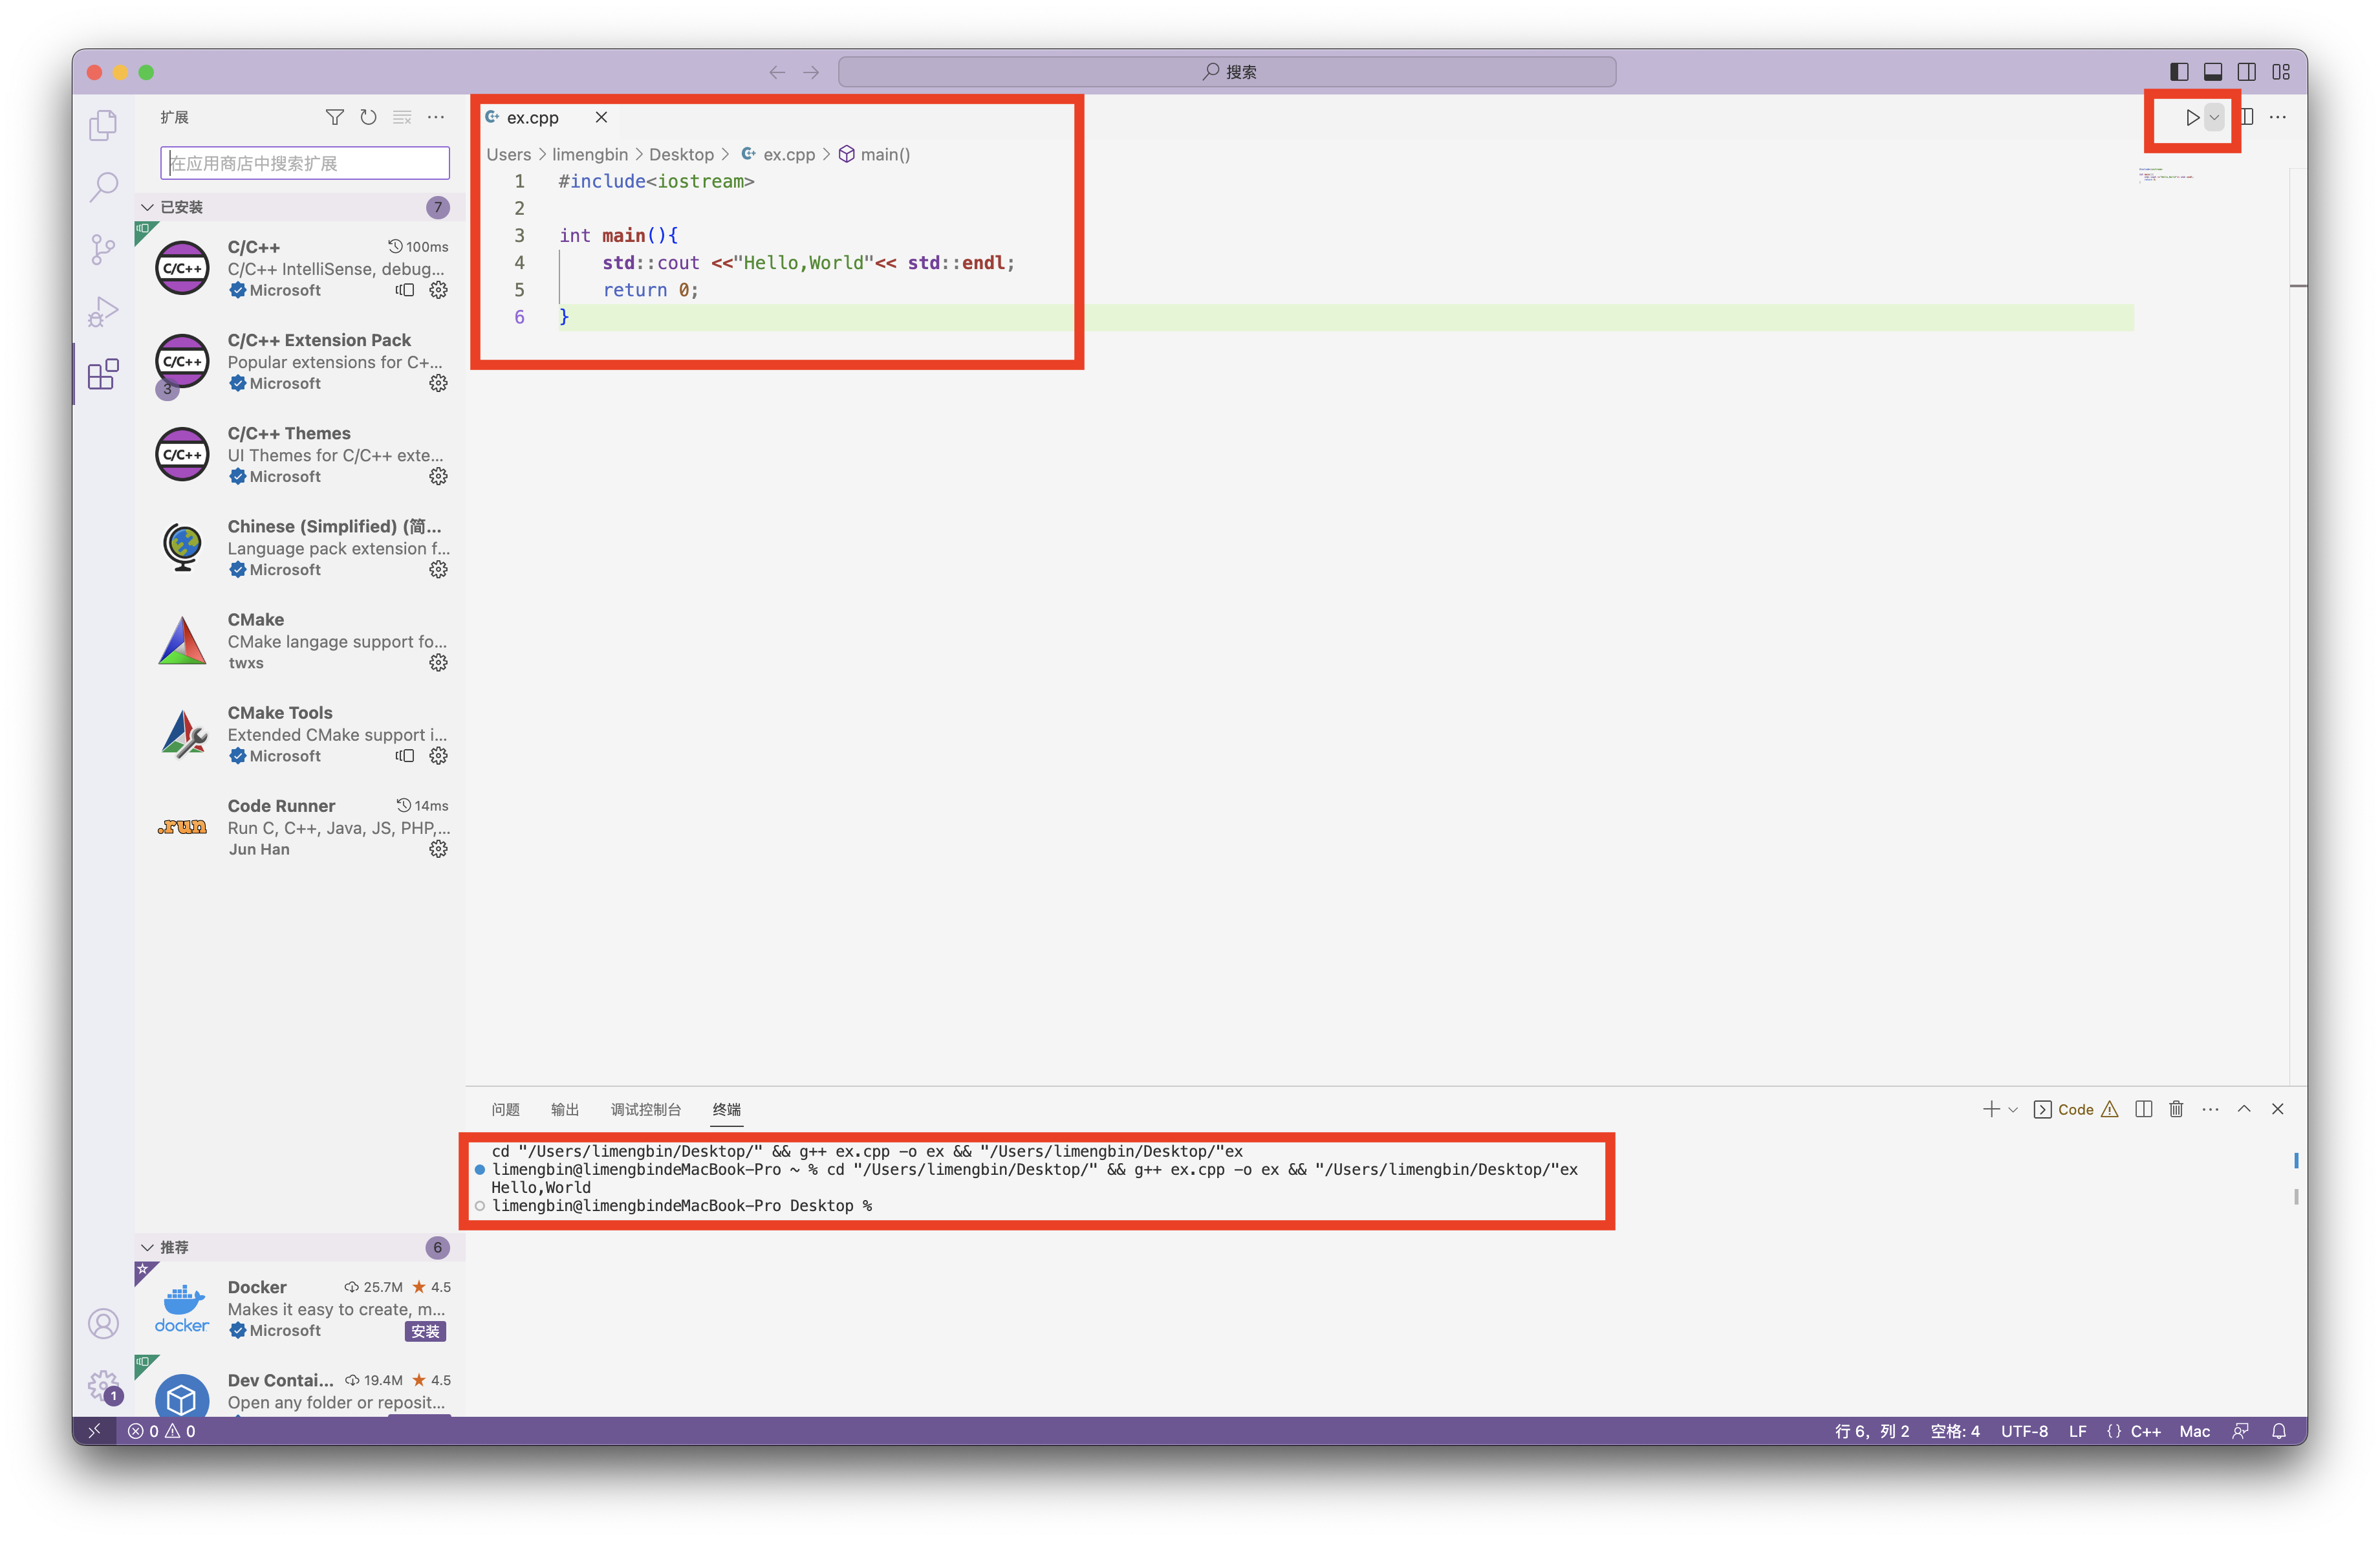This screenshot has height=1541, width=2380.
Task: Switch to the 输出 output tab
Action: (564, 1109)
